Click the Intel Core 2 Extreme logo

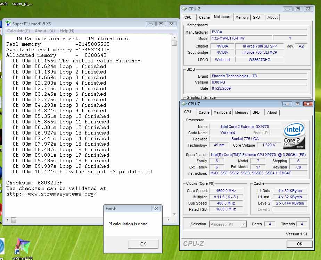tap(294, 136)
